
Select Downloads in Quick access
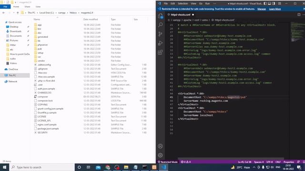[x=15, y=31]
